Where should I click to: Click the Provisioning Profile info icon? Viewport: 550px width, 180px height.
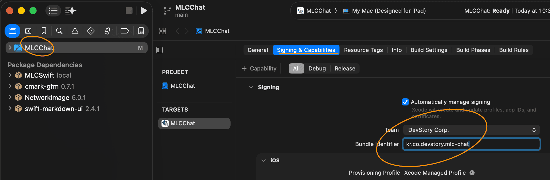(472, 173)
